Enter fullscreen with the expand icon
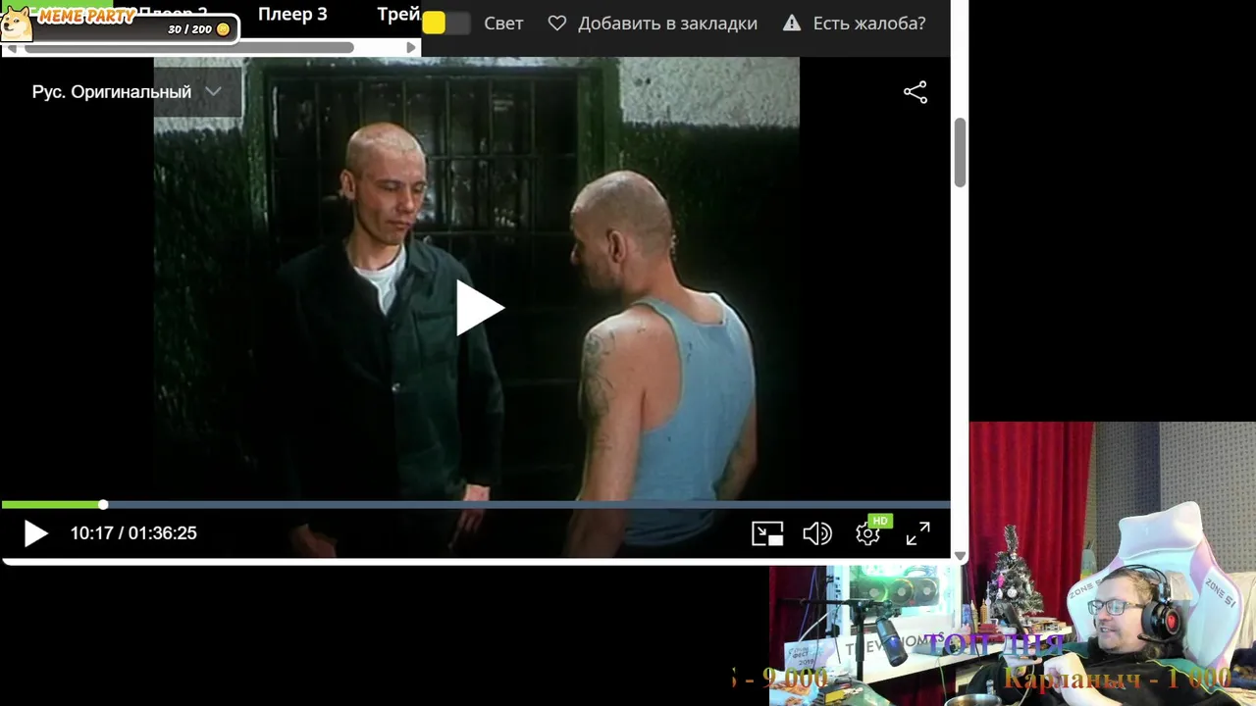This screenshot has width=1256, height=706. 918,533
